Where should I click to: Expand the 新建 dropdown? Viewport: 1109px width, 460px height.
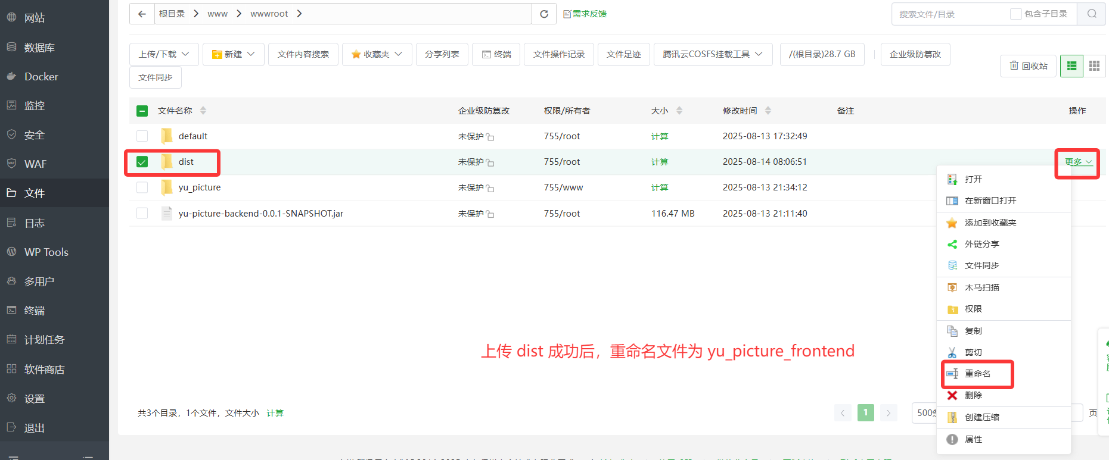pos(233,54)
